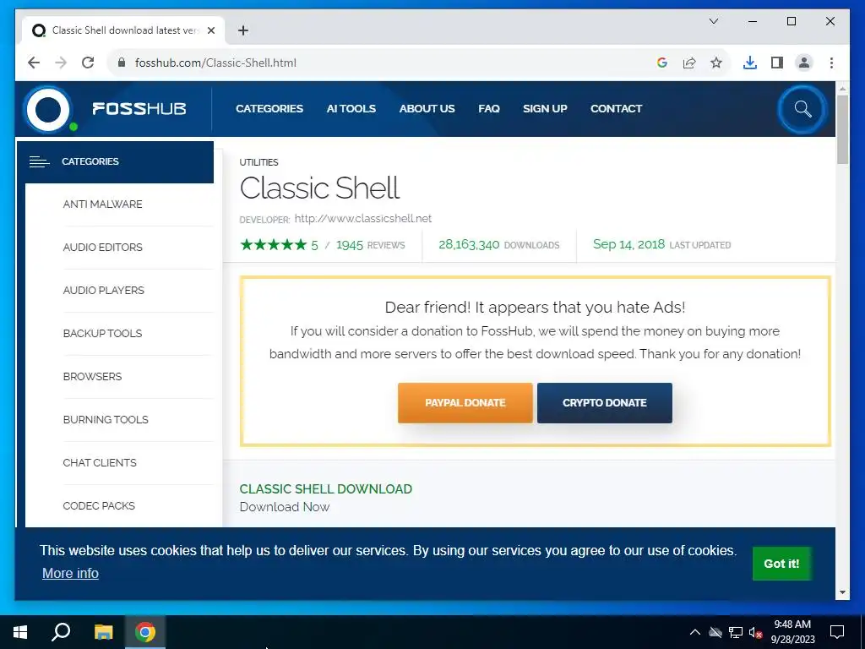Show hidden system tray icons
865x649 pixels.
point(695,632)
